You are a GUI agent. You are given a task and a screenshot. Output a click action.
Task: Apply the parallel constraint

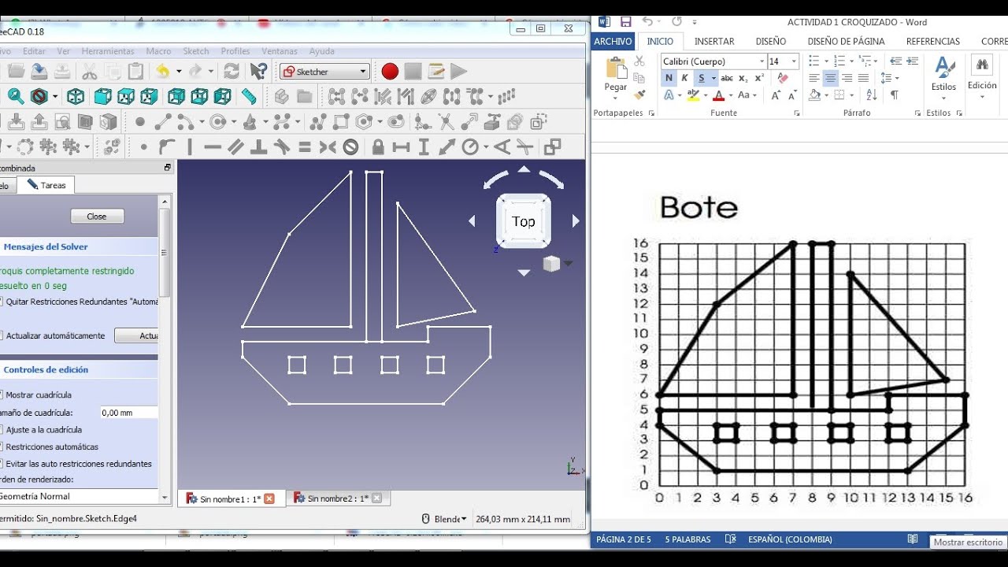point(235,146)
